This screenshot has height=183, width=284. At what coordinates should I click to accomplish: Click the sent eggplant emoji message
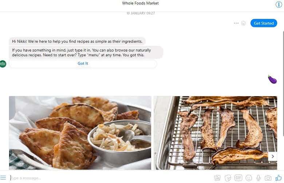(272, 79)
